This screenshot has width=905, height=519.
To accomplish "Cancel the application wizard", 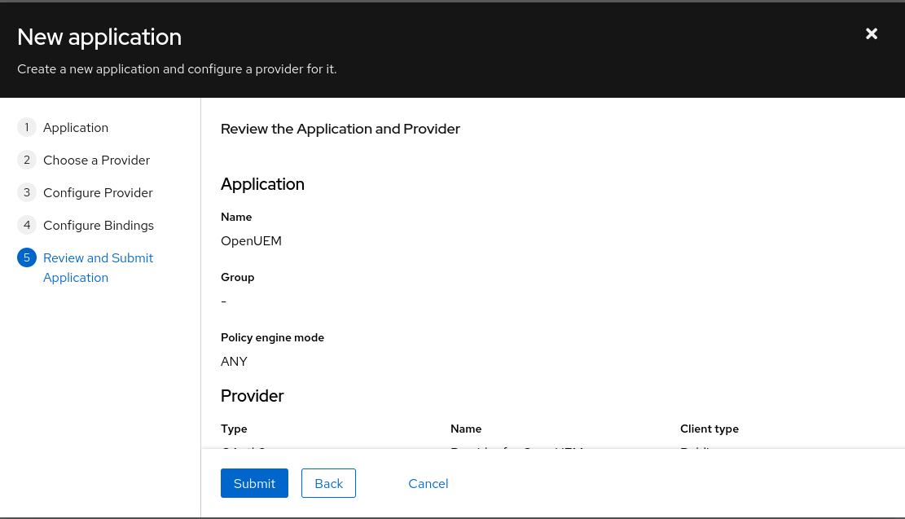I will pos(428,483).
